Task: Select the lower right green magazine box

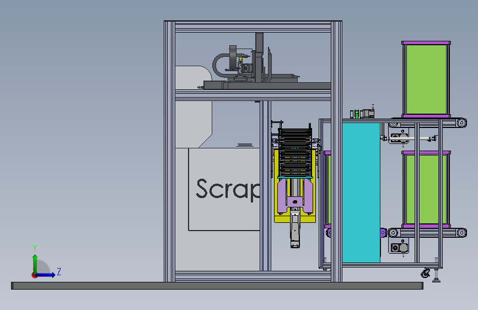Action: pos(426,189)
